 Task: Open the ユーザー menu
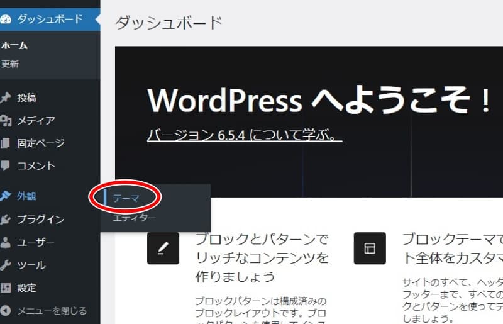coord(36,242)
